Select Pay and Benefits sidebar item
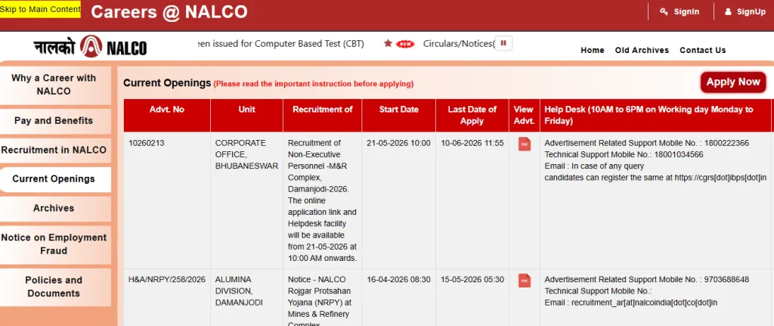The width and height of the screenshot is (774, 326). tap(54, 120)
